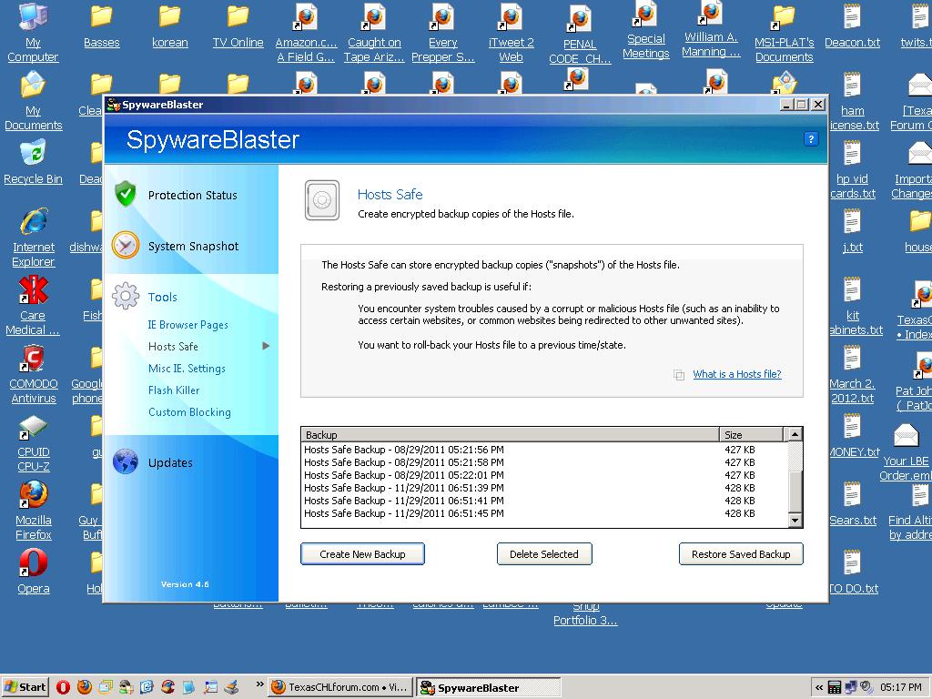Expand the Hosts Safe submenu arrow
This screenshot has width=932, height=699.
pos(266,346)
